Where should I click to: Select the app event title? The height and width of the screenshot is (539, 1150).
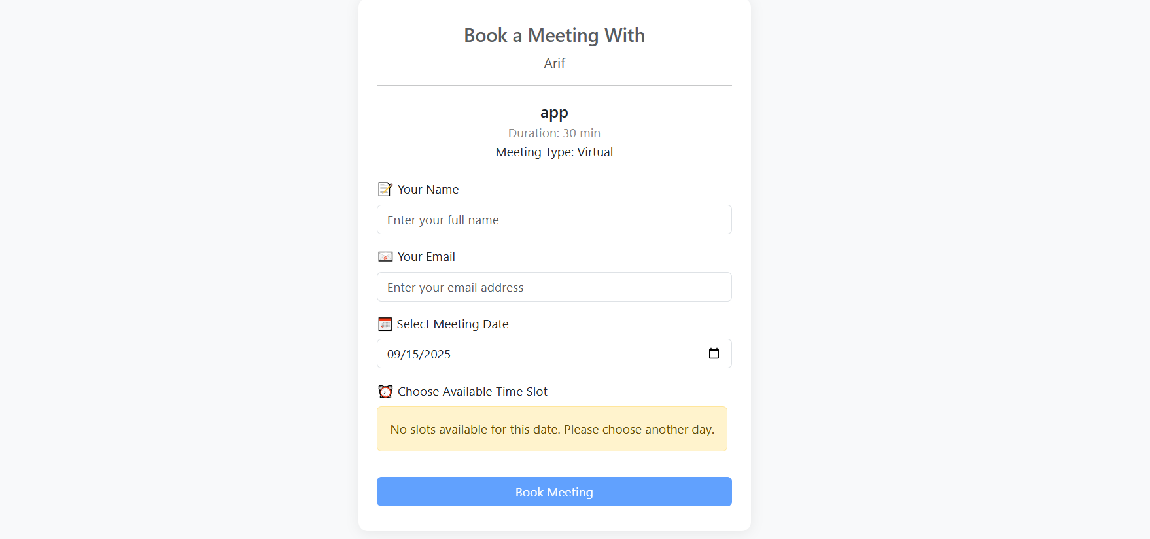point(554,112)
